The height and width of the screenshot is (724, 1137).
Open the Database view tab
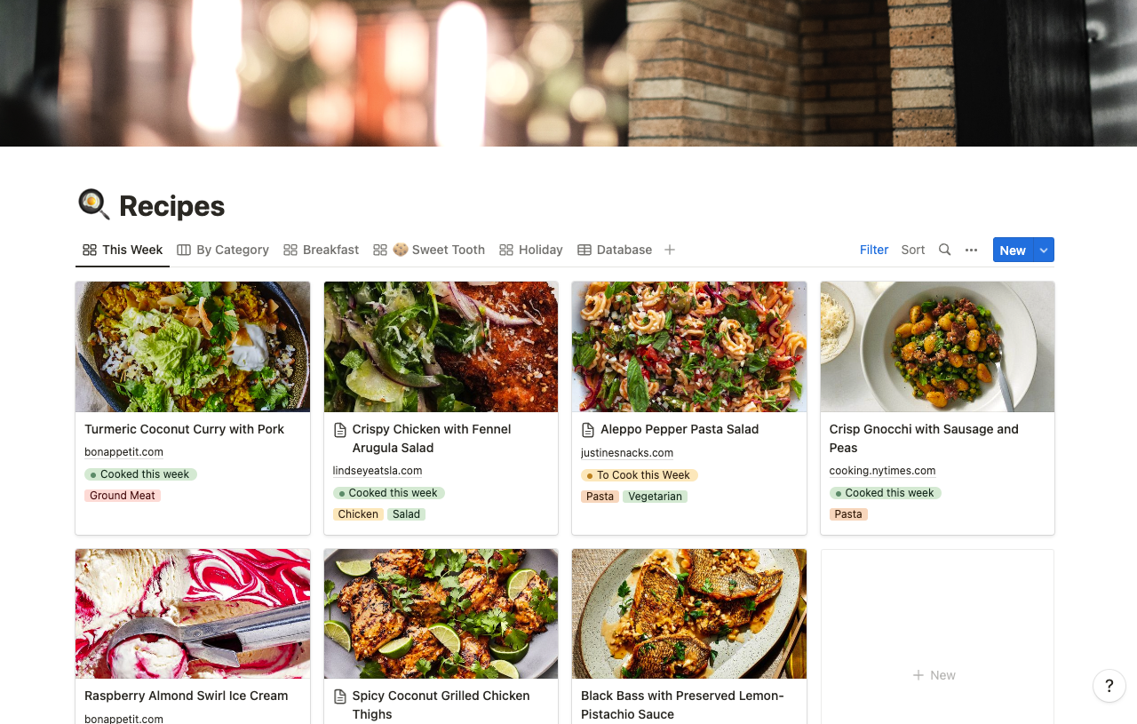point(615,250)
